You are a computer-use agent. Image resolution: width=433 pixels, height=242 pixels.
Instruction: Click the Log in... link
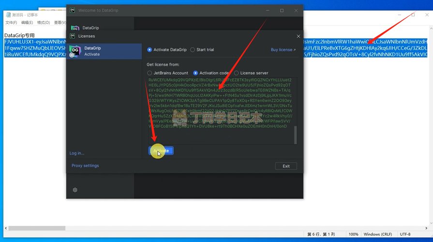point(77,153)
